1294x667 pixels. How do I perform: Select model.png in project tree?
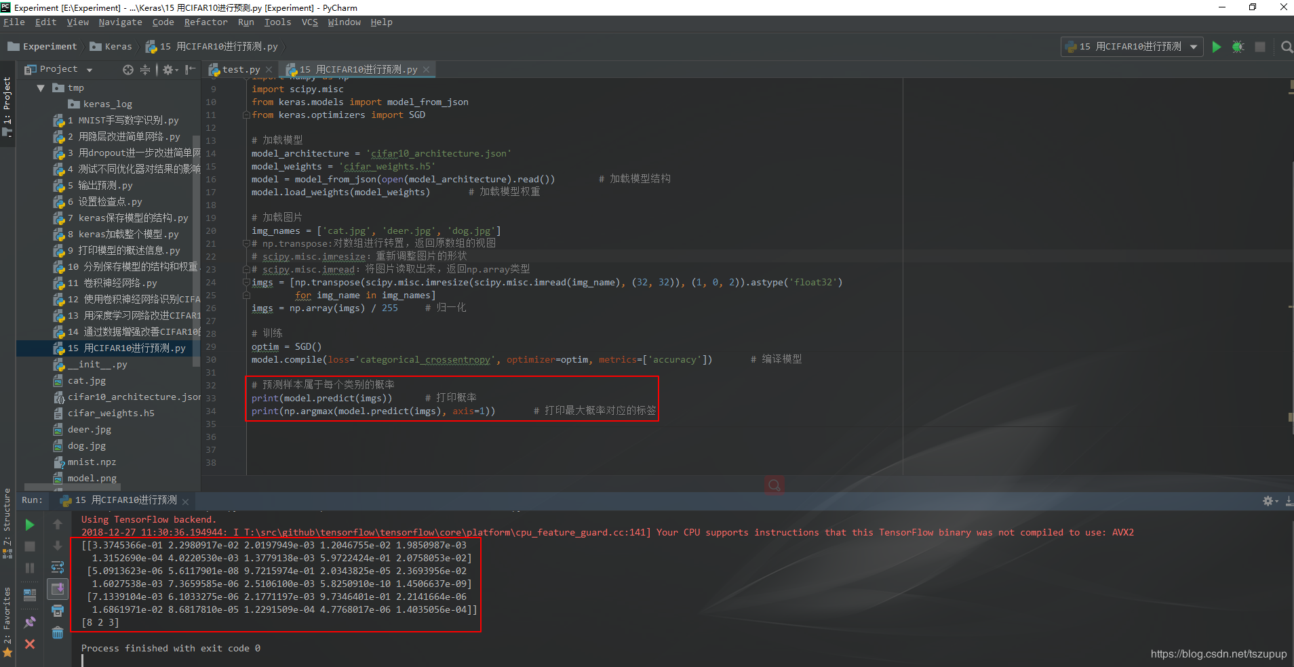pos(85,479)
